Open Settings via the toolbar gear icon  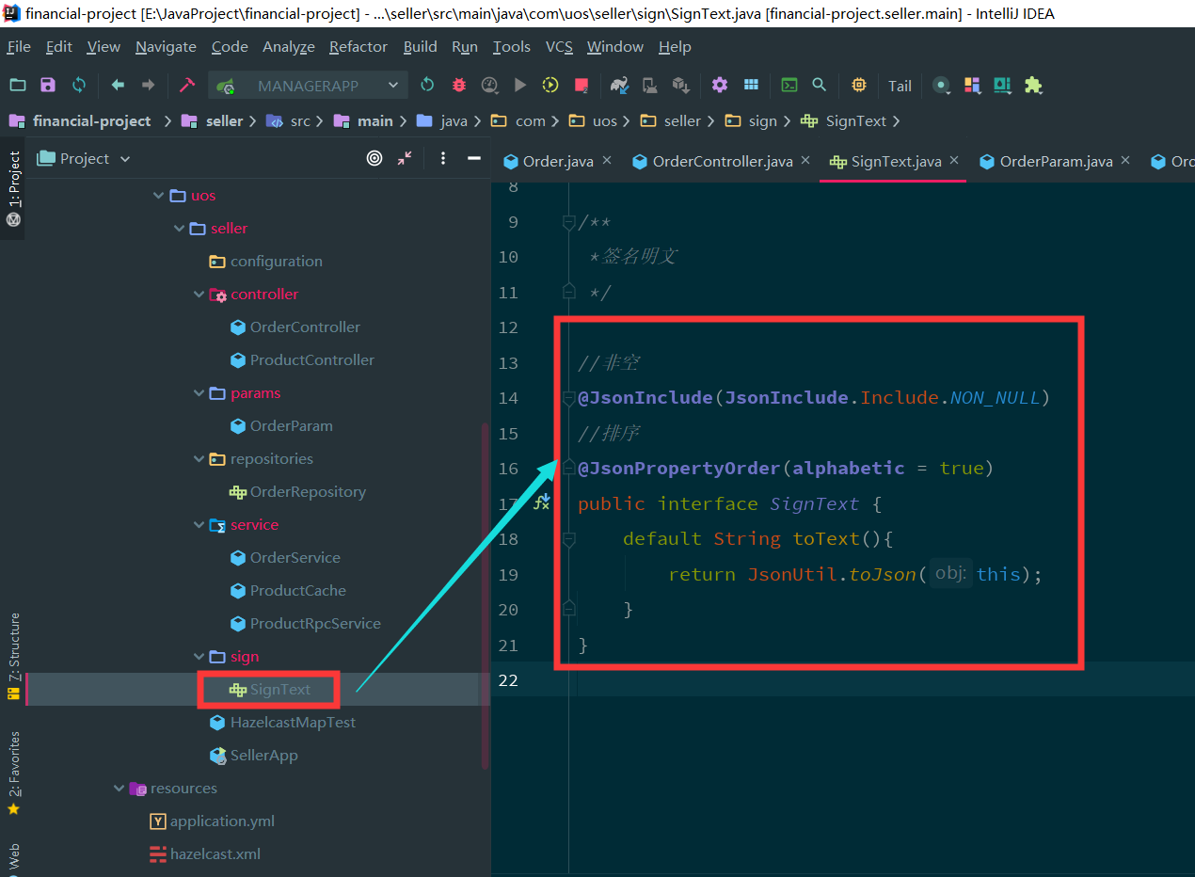(720, 86)
